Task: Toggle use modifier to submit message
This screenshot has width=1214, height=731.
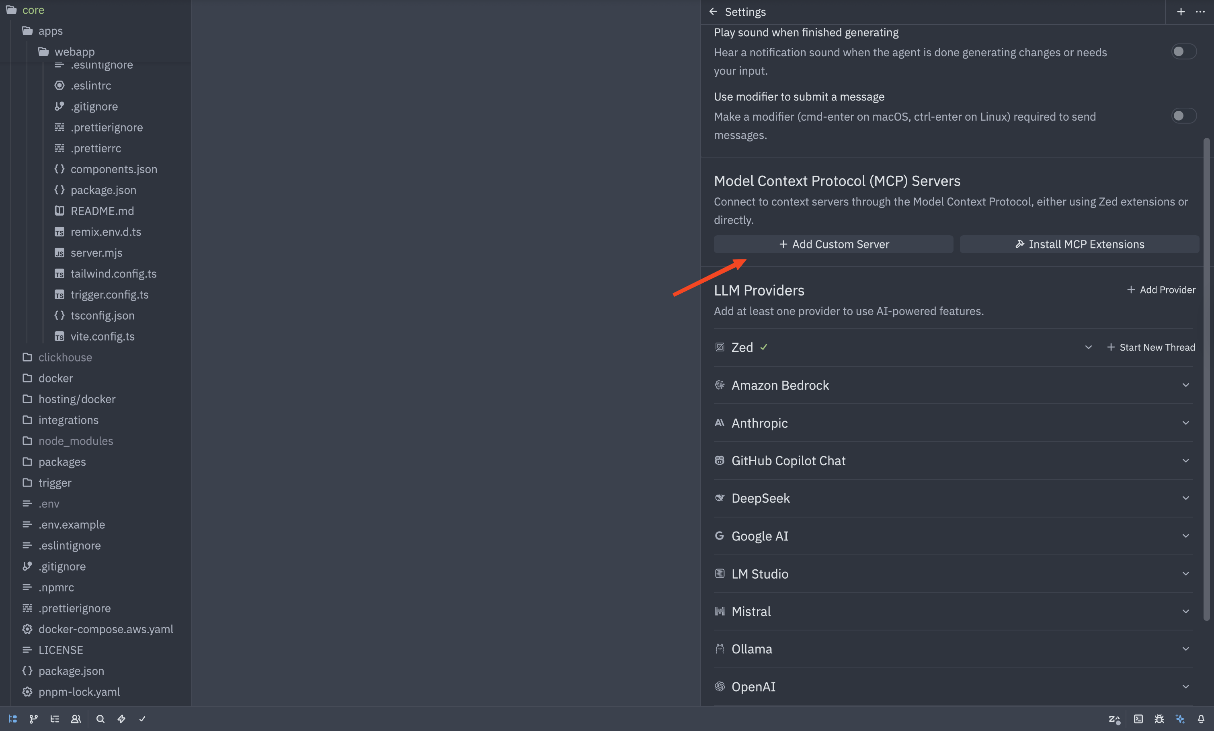Action: (1183, 116)
